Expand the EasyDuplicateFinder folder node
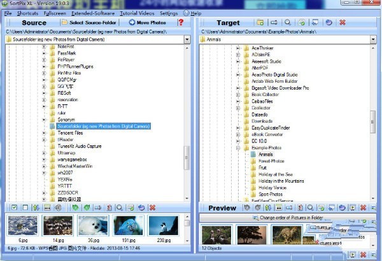The width and height of the screenshot is (382, 261). pyautogui.click(x=238, y=128)
